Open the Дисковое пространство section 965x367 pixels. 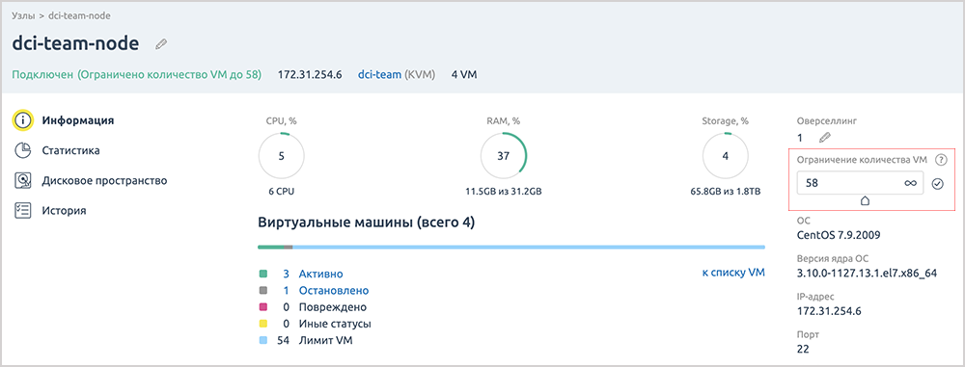click(104, 181)
